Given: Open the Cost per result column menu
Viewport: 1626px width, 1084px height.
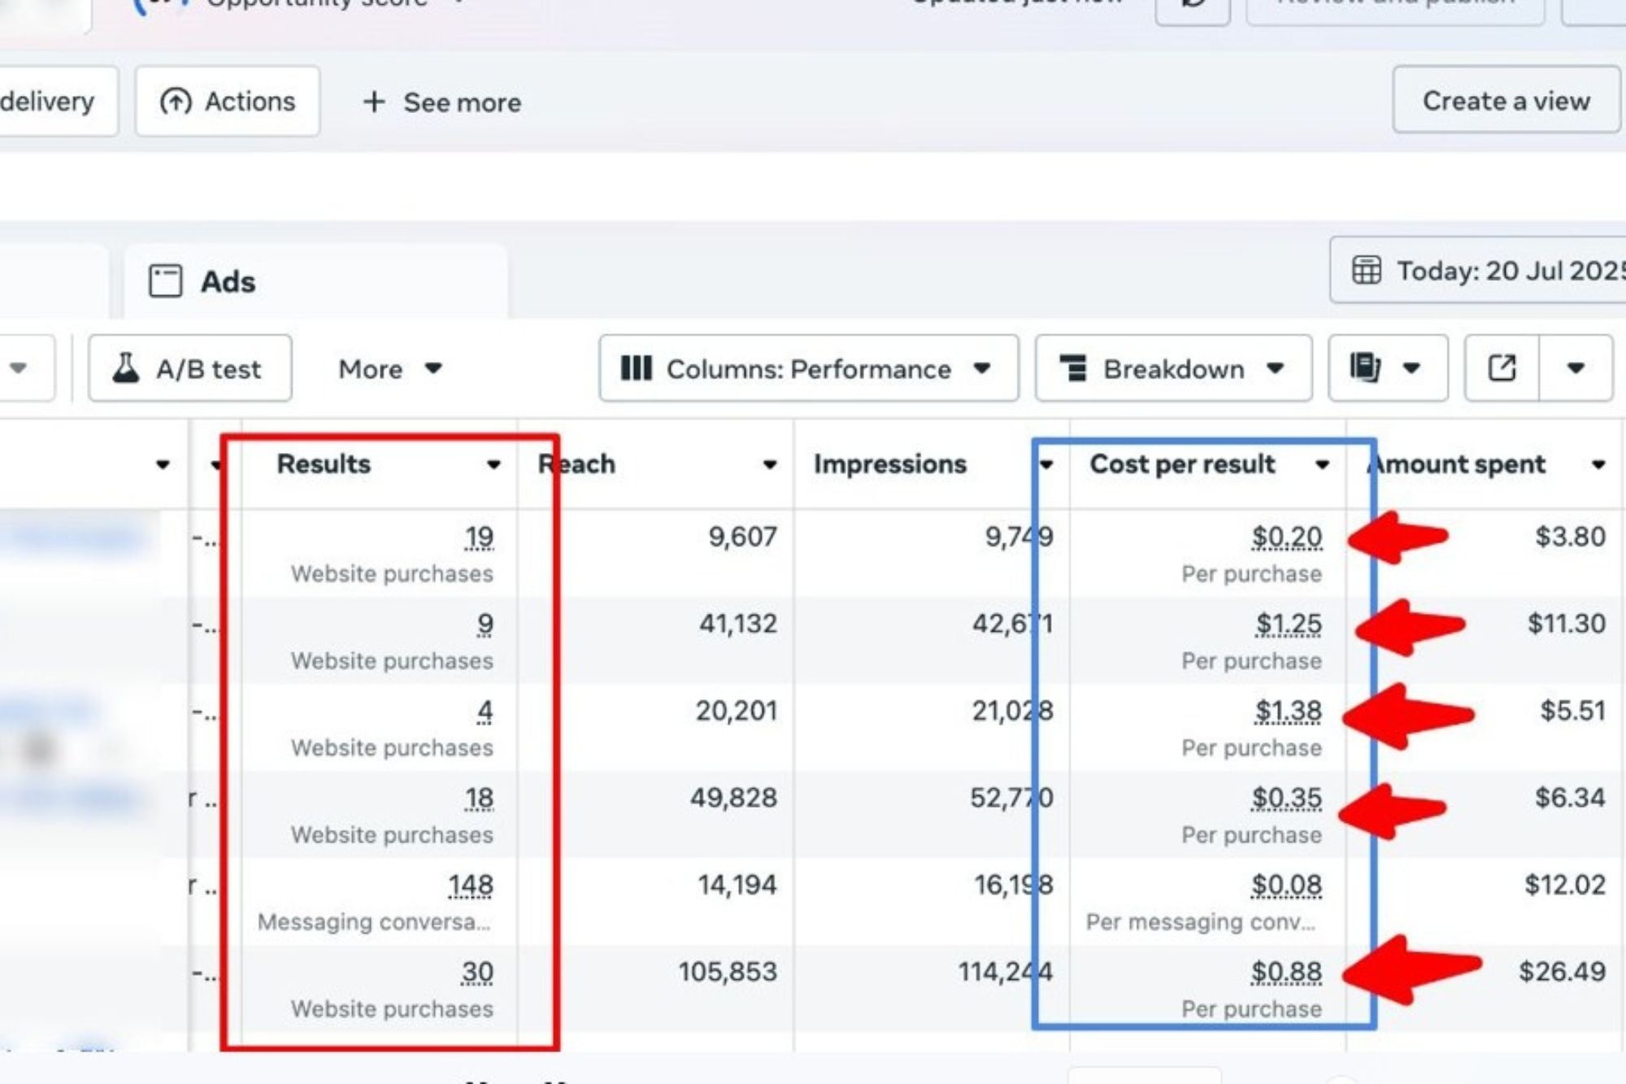Looking at the screenshot, I should coord(1323,464).
